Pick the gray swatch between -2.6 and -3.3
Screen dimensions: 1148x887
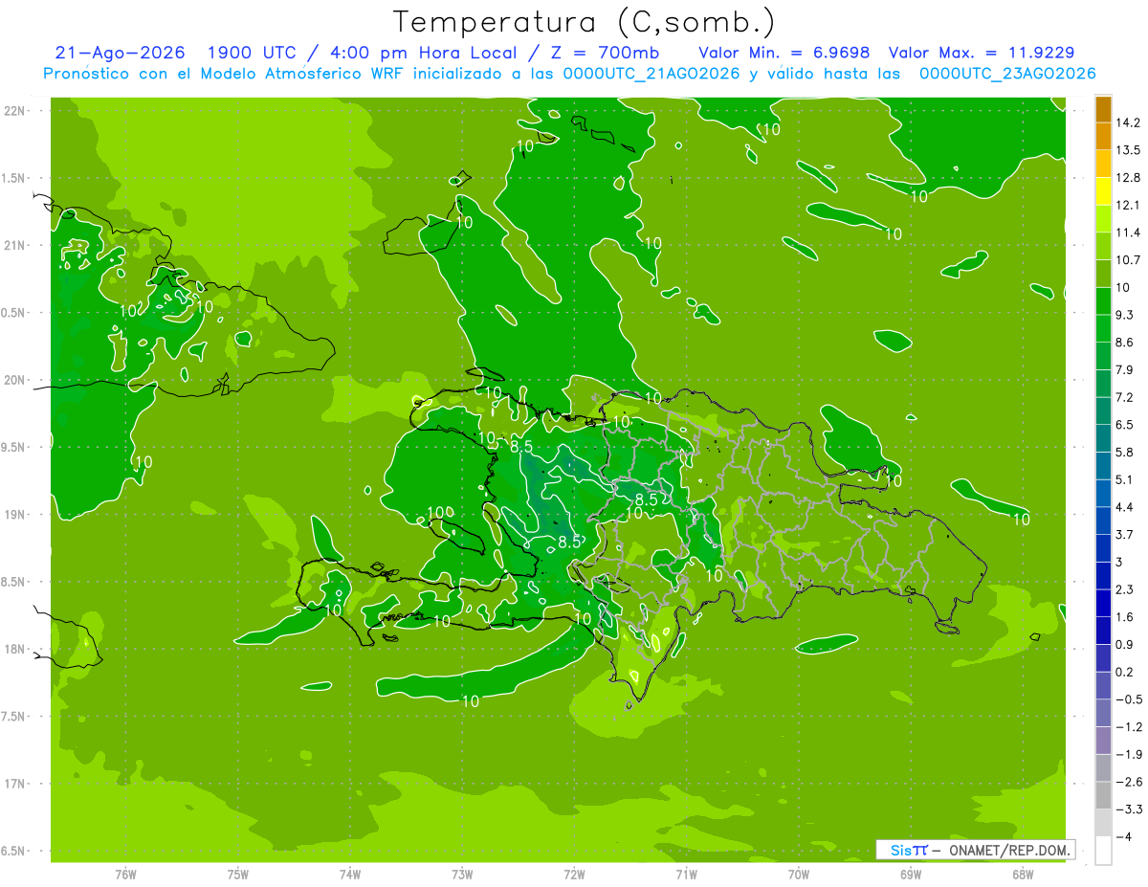[x=1103, y=795]
